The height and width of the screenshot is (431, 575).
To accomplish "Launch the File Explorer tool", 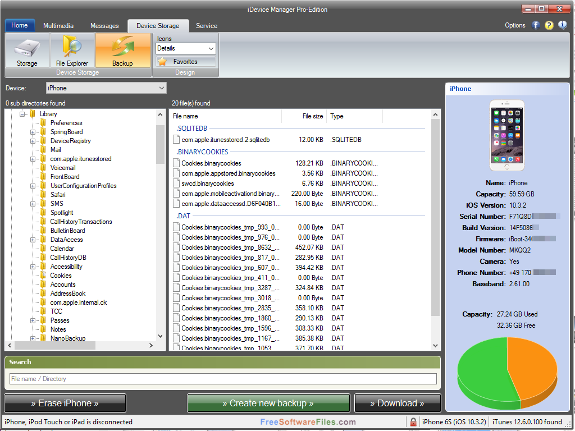I will [72, 51].
